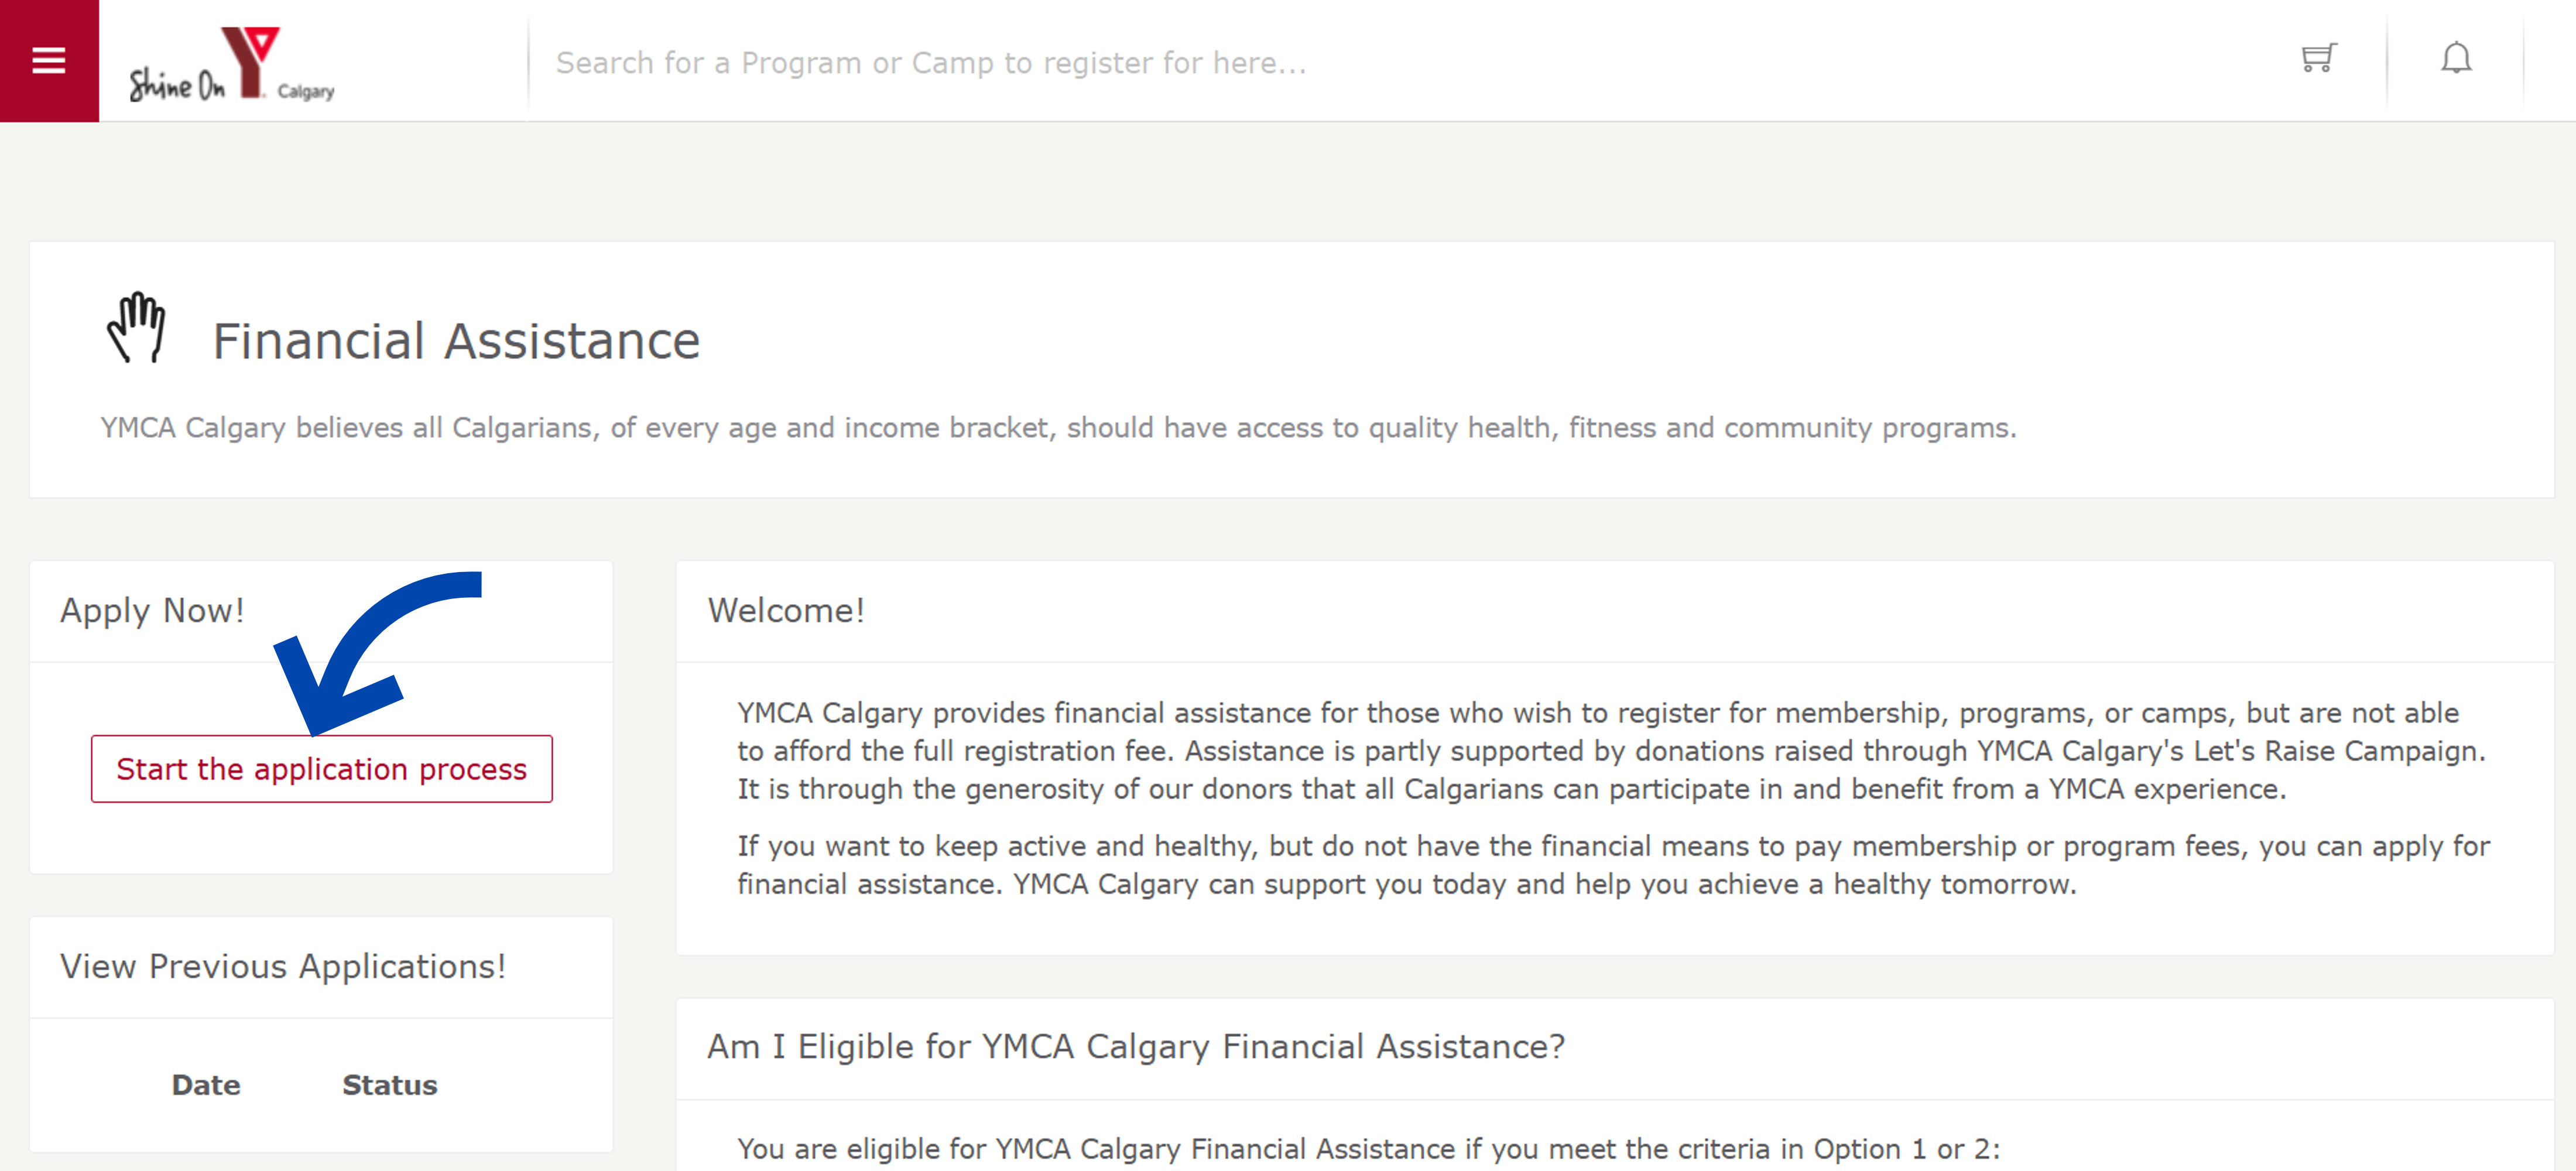Screen dimensions: 2576x1171
Task: Click the 'Option 1 or 2' eligibility sentence
Action: click(1368, 1149)
